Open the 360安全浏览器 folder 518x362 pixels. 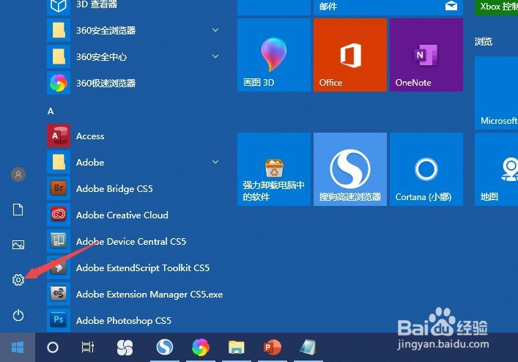point(136,30)
